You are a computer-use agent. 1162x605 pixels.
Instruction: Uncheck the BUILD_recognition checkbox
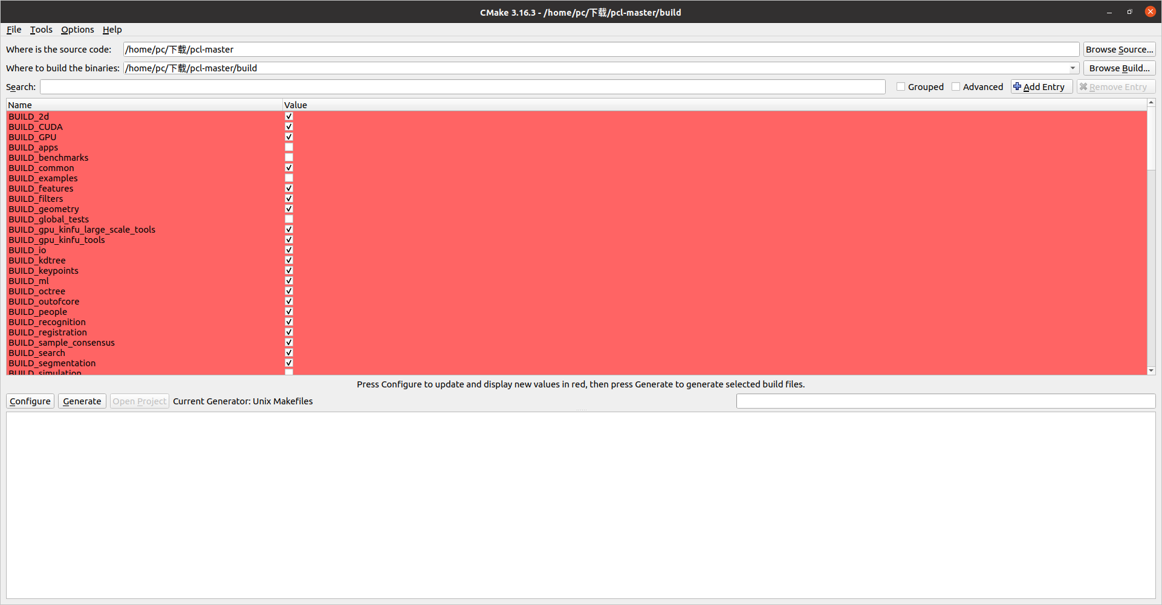[x=289, y=322]
